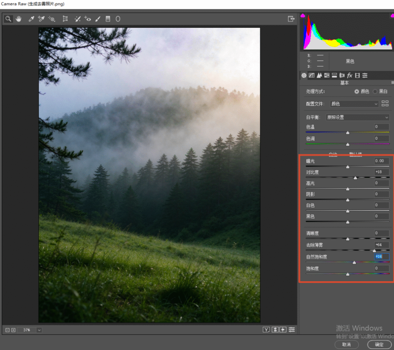
Task: Click the 饱和度 saturation slider handle
Action: 348,274
